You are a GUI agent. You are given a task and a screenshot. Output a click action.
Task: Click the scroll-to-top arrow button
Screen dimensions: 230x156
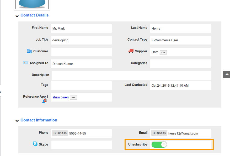(x=226, y=74)
